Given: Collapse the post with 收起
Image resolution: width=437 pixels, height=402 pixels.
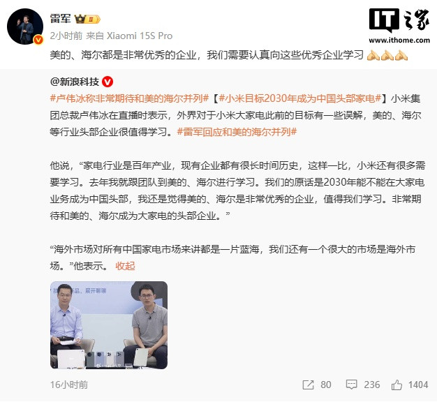Looking at the screenshot, I should [x=125, y=266].
